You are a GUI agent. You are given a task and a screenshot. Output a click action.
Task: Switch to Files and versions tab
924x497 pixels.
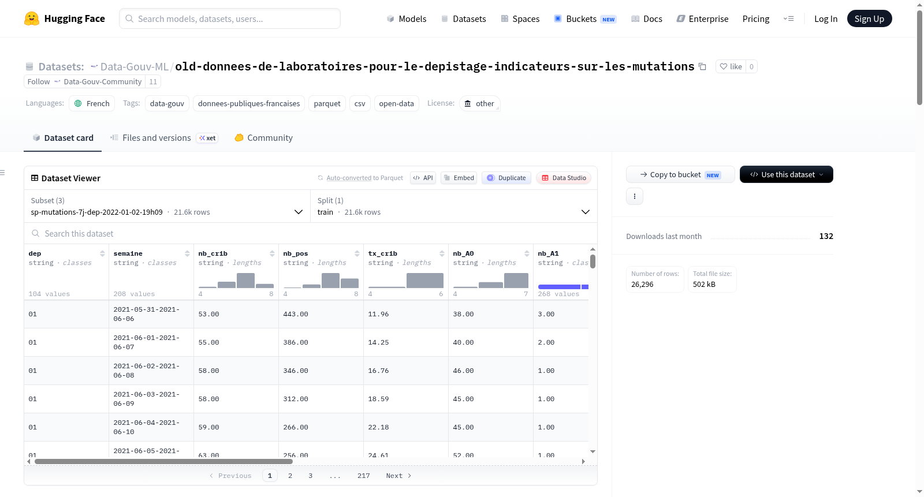pos(164,138)
